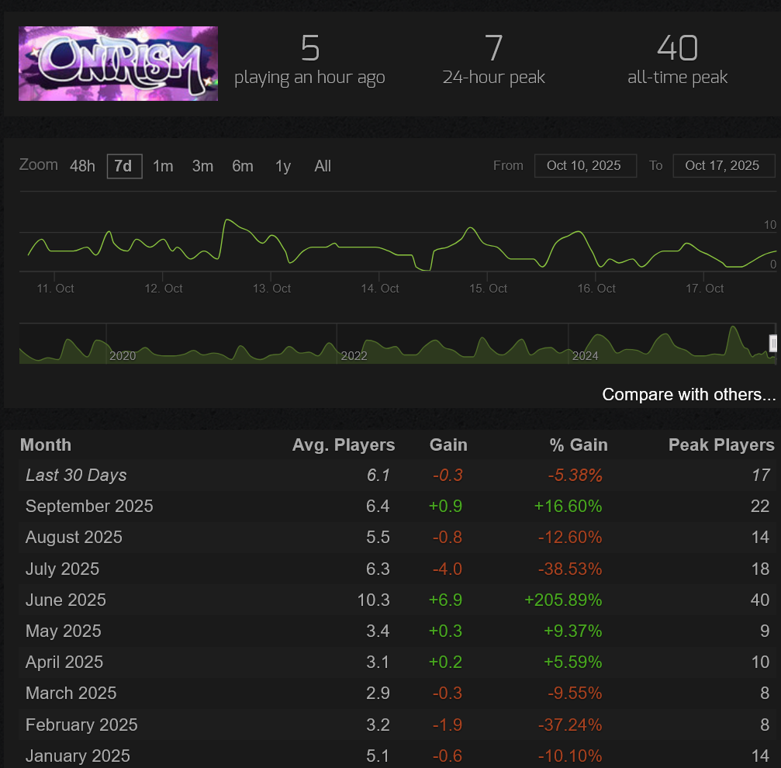This screenshot has height=768, width=781.
Task: Click the 2022 marker in navigator
Action: 354,355
